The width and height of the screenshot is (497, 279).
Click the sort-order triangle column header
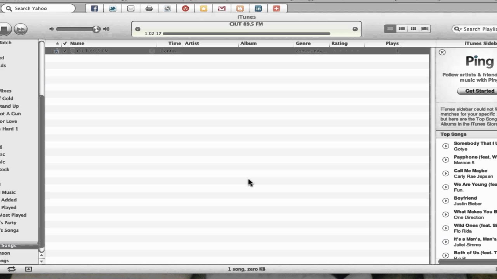(57, 43)
